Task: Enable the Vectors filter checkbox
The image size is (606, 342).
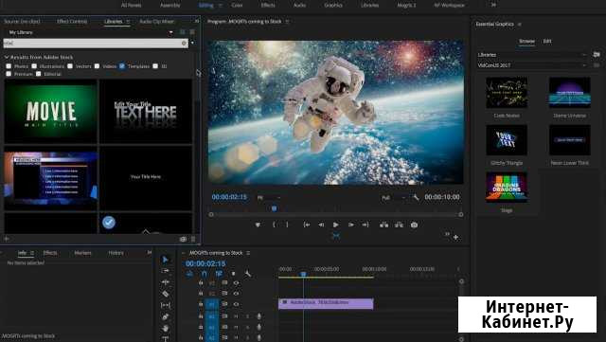Action: pyautogui.click(x=70, y=66)
